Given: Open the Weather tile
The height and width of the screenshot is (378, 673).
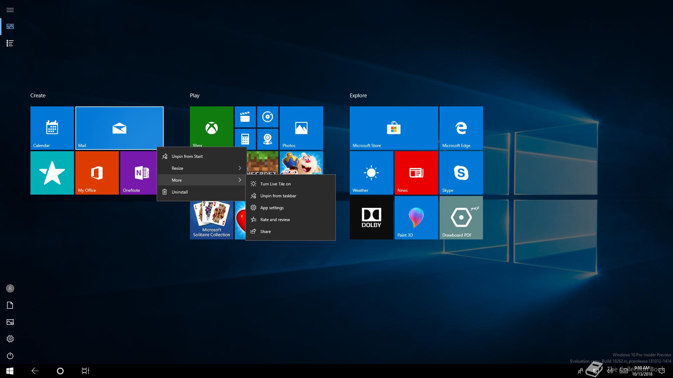Looking at the screenshot, I should (x=371, y=173).
